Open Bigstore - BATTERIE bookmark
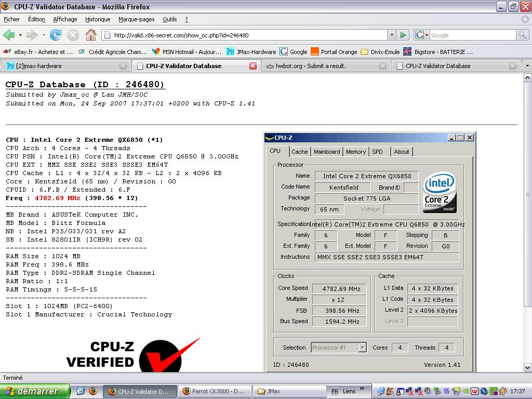The image size is (532, 399). click(438, 52)
